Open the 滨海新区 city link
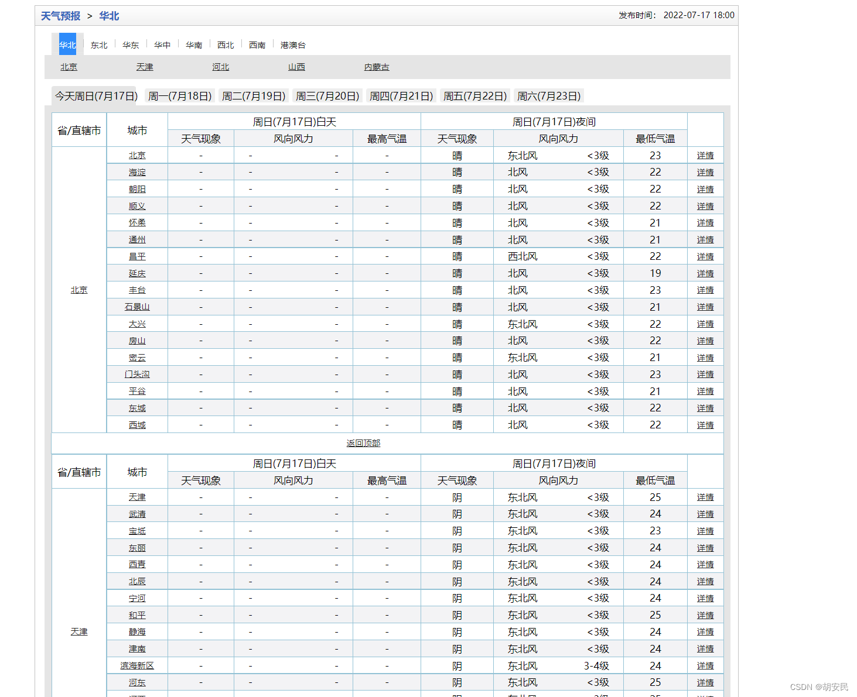The image size is (857, 697). [137, 666]
